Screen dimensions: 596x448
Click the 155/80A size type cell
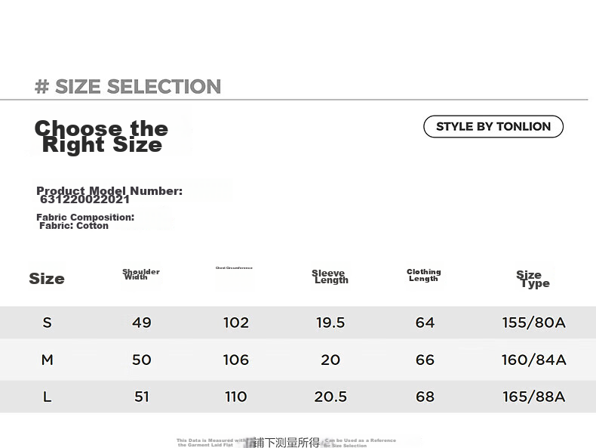tap(533, 323)
